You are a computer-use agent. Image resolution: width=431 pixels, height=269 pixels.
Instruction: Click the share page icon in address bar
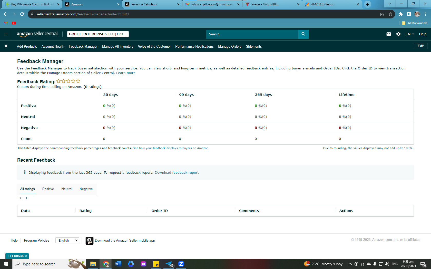pyautogui.click(x=382, y=14)
